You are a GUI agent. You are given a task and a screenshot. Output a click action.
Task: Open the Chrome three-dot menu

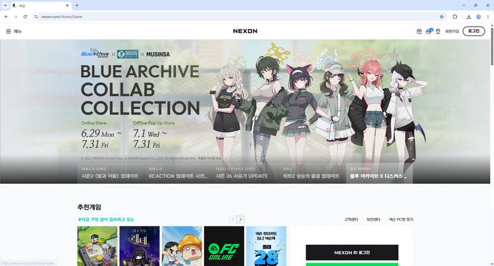pos(488,17)
